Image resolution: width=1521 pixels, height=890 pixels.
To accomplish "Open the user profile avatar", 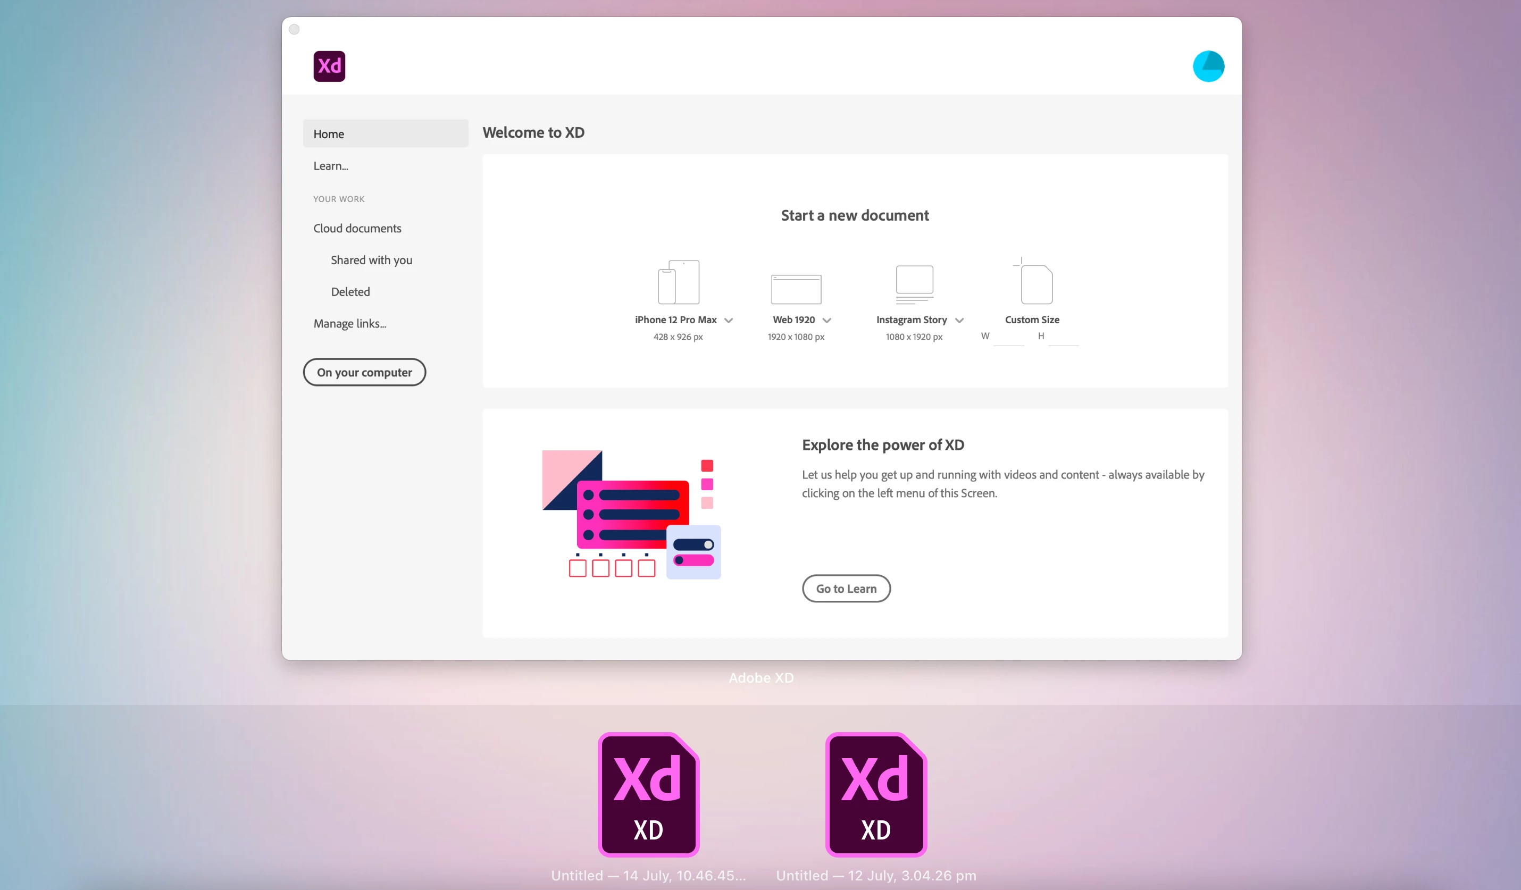I will pyautogui.click(x=1208, y=66).
